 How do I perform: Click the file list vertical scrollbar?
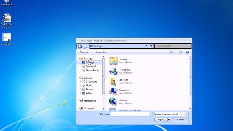click(x=190, y=77)
